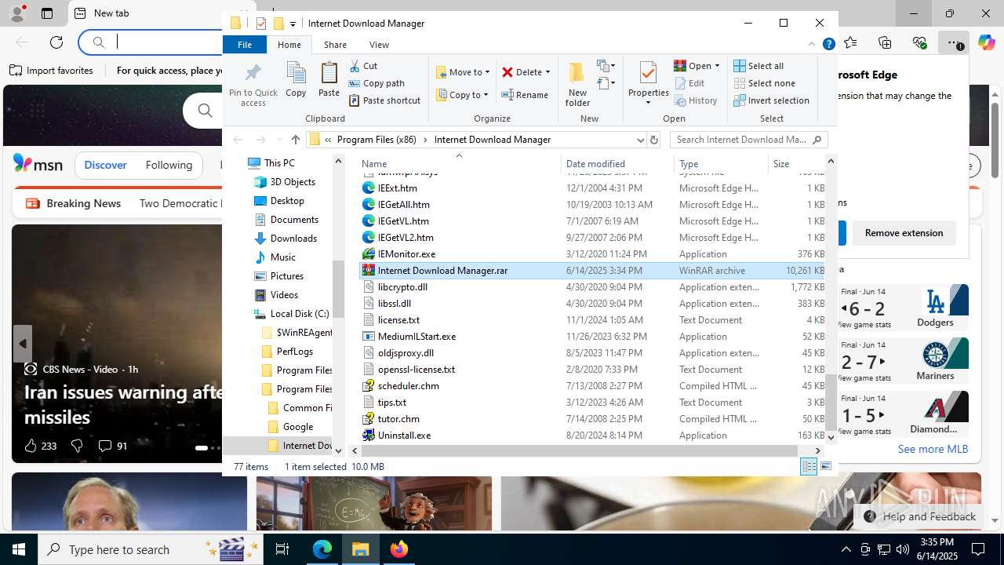Select scheduler.chm file
1004x565 pixels.
[408, 386]
